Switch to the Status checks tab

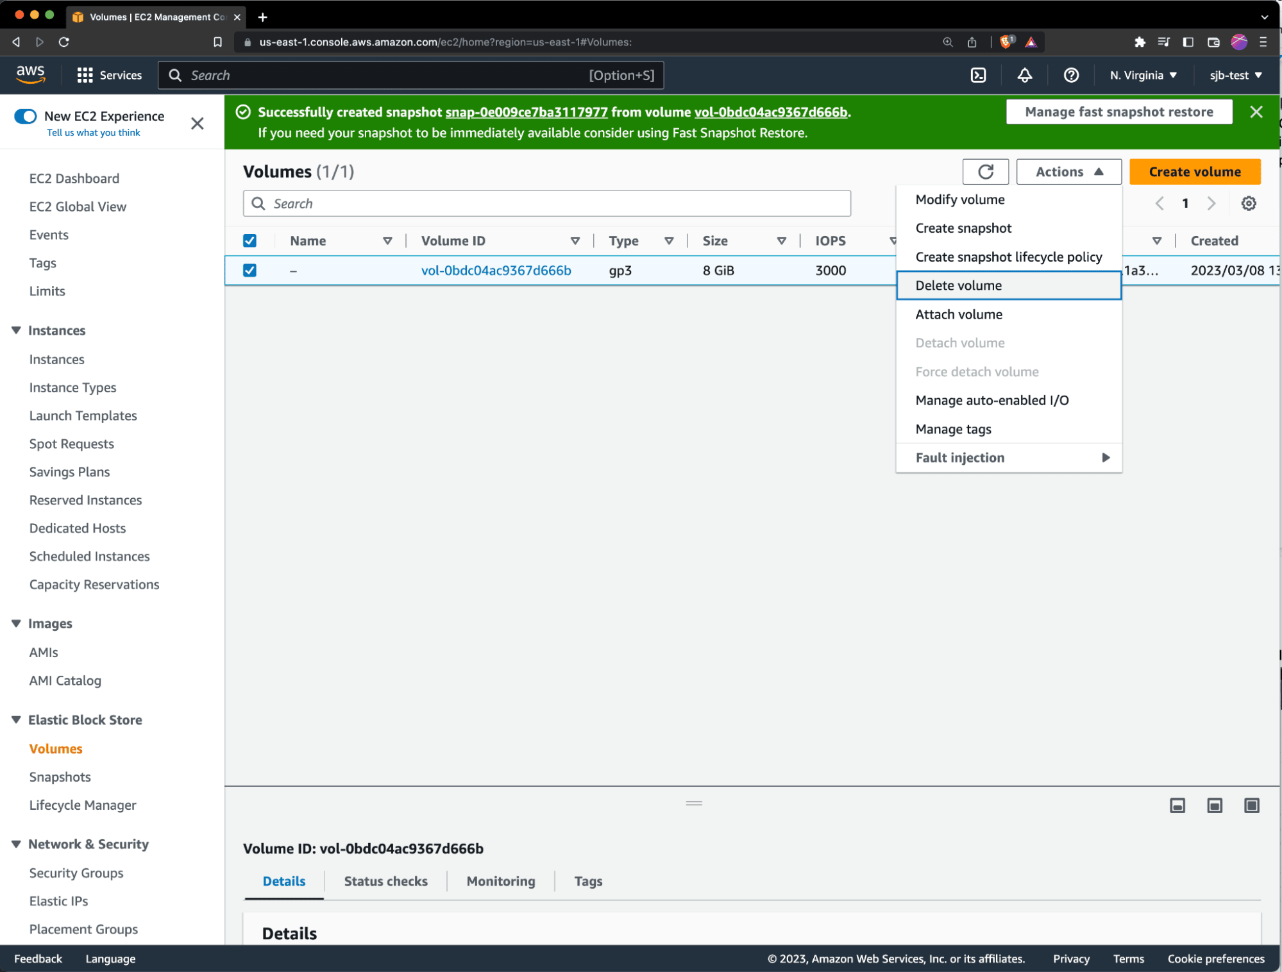click(x=385, y=881)
